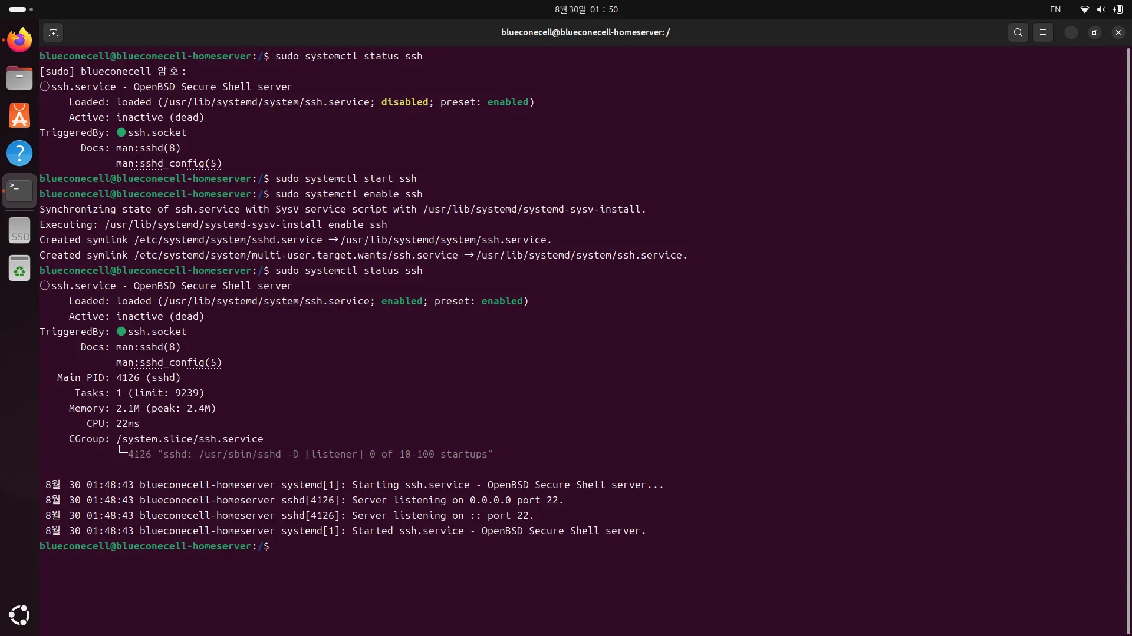Show applications with Ubuntu logo button
The width and height of the screenshot is (1132, 636).
coord(19,615)
